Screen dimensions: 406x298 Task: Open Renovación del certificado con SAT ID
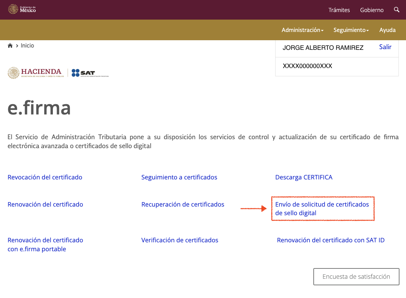tap(330, 240)
